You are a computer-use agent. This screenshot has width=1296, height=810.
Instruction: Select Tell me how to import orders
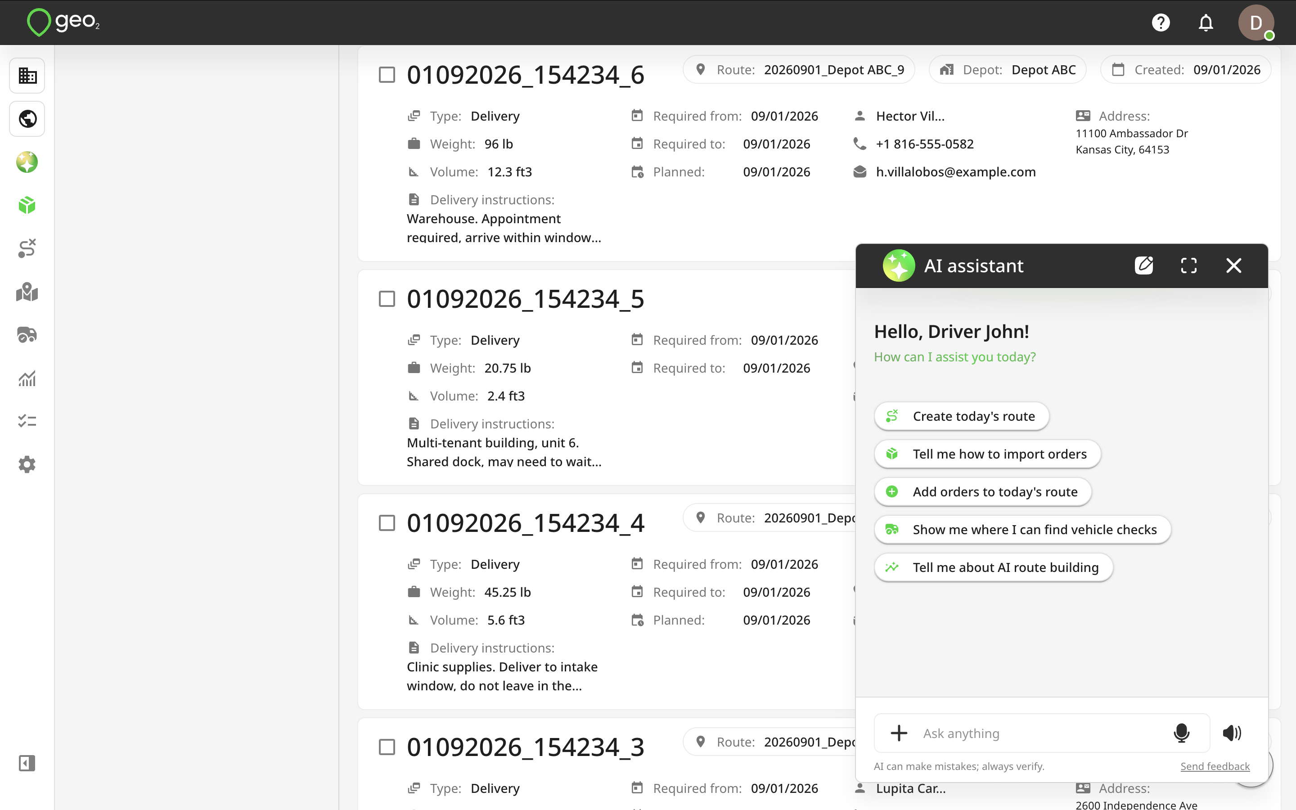(x=987, y=454)
